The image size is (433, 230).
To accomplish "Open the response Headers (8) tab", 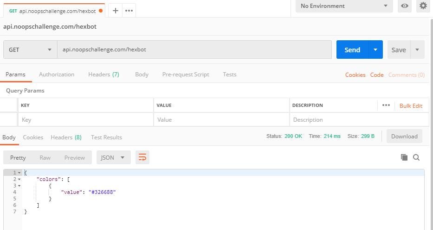I will [66, 137].
